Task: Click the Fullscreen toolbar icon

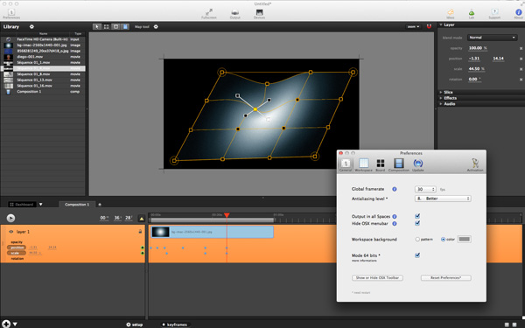Action: click(x=209, y=13)
